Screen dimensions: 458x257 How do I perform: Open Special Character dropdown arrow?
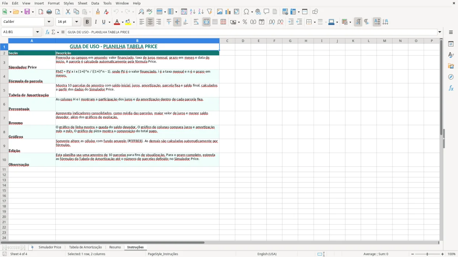click(x=252, y=12)
